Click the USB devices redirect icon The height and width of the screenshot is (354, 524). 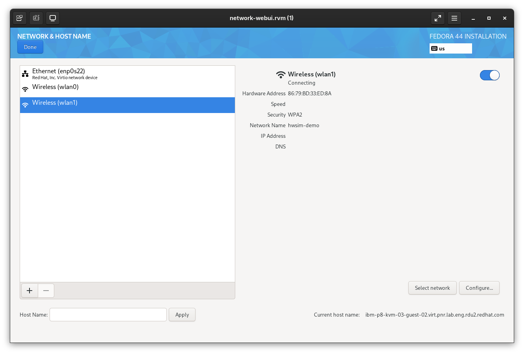[36, 18]
